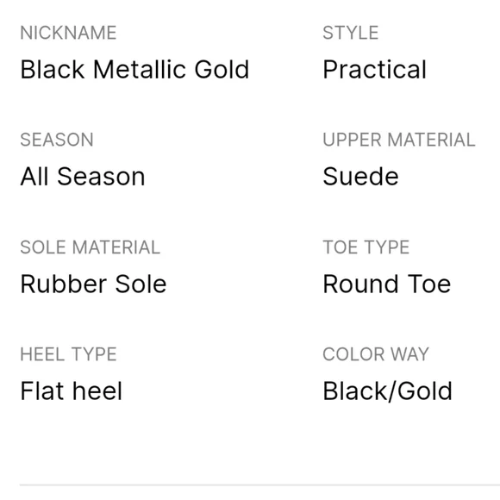Click the word Sole in Rubber Sole
The image size is (500, 500).
point(141,284)
